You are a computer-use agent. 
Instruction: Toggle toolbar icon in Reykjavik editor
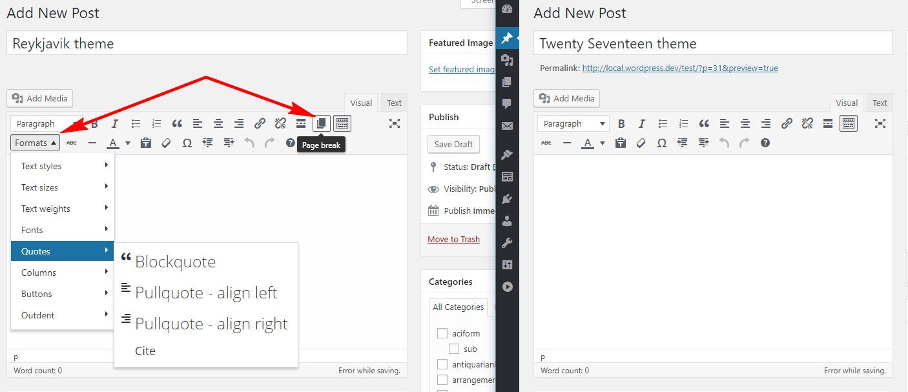point(342,123)
